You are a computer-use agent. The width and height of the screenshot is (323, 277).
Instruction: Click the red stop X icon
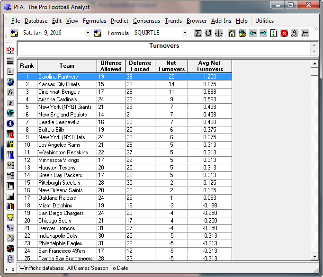[284, 33]
